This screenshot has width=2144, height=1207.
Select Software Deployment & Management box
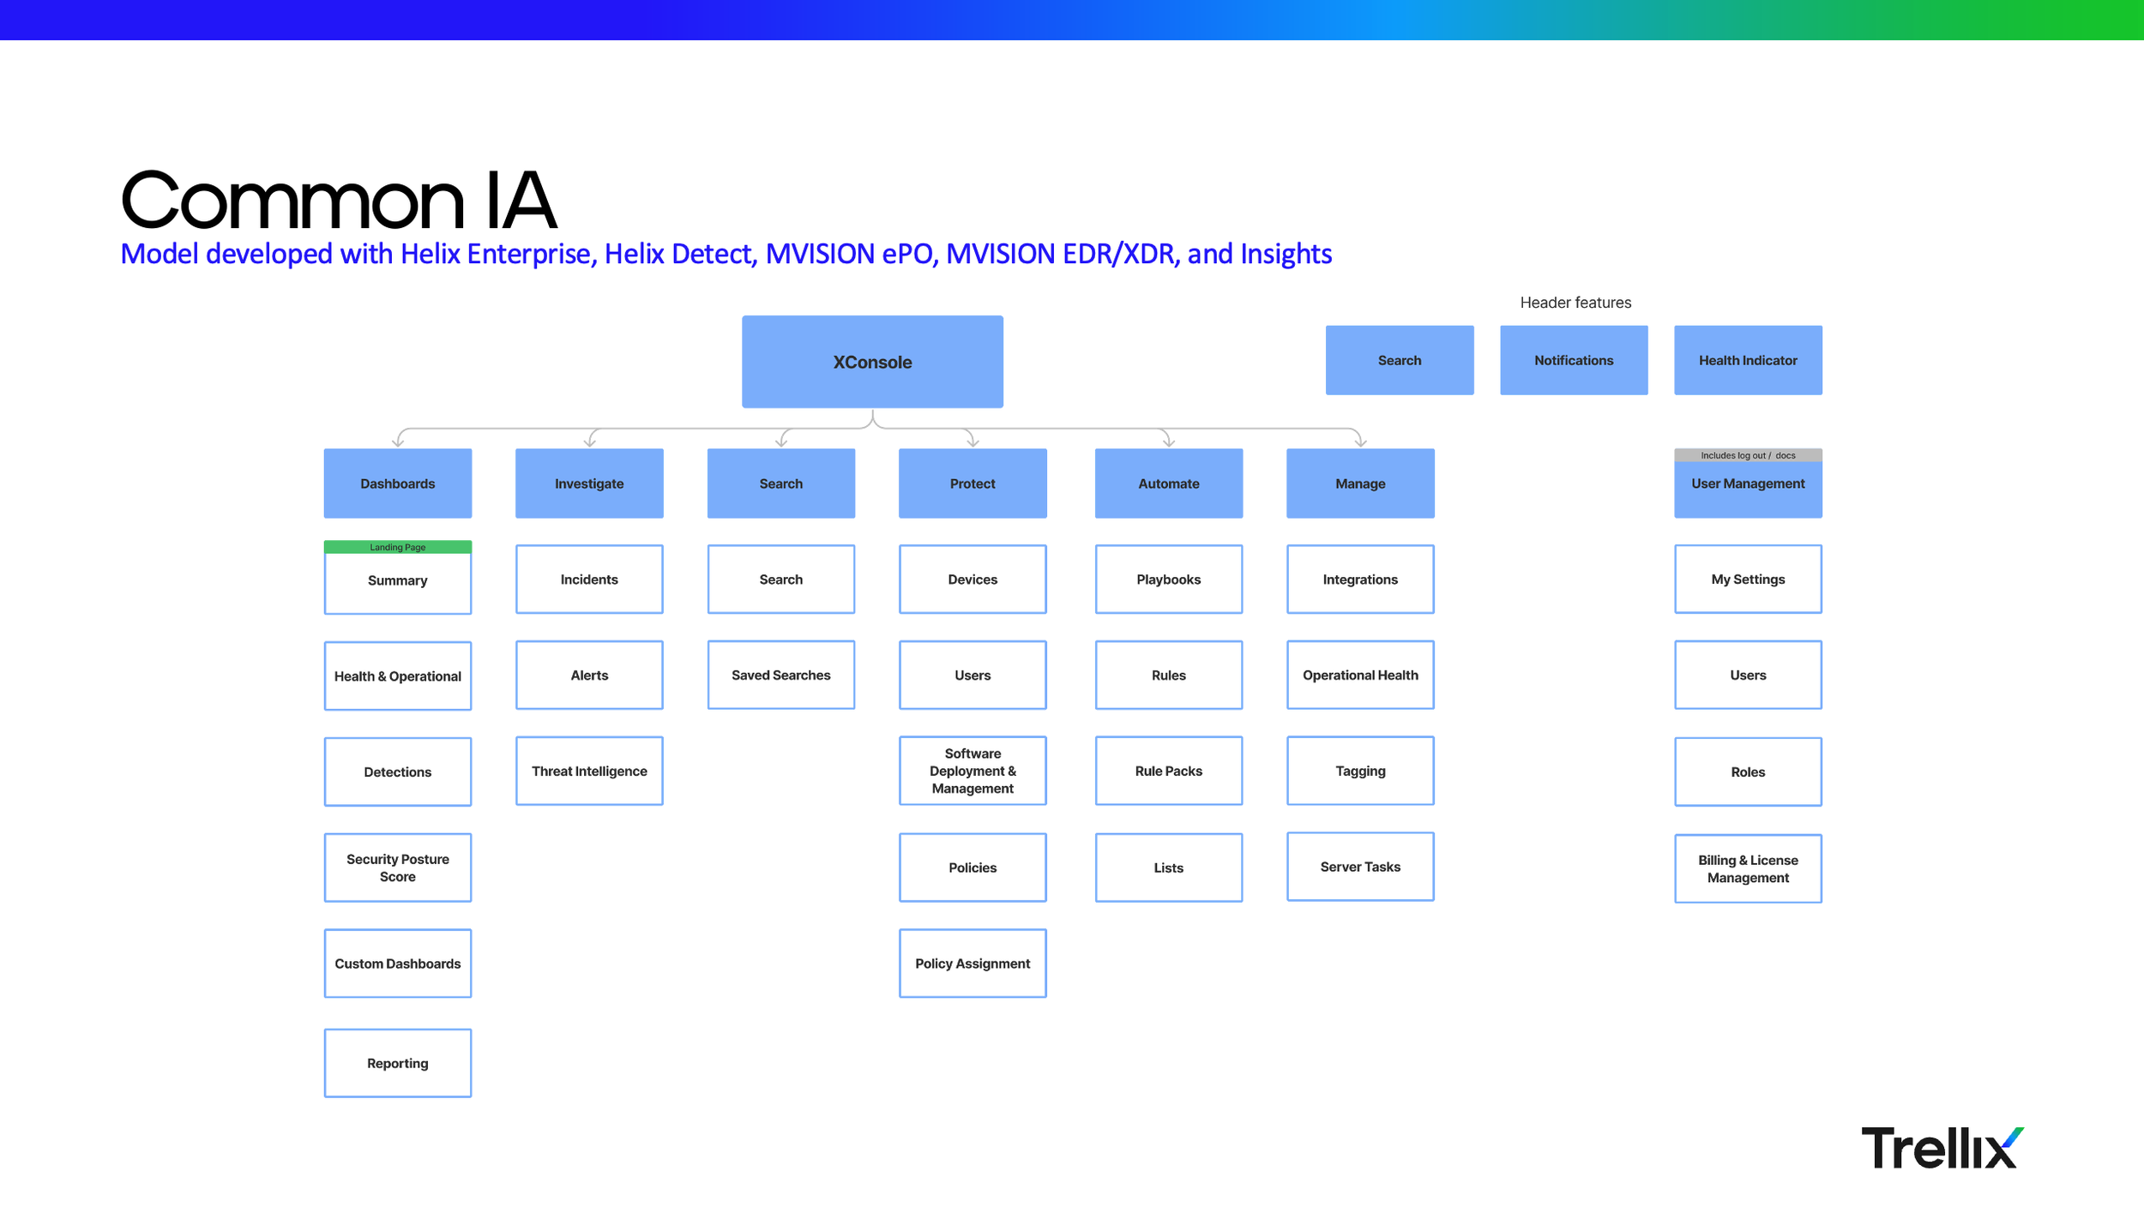coord(972,771)
